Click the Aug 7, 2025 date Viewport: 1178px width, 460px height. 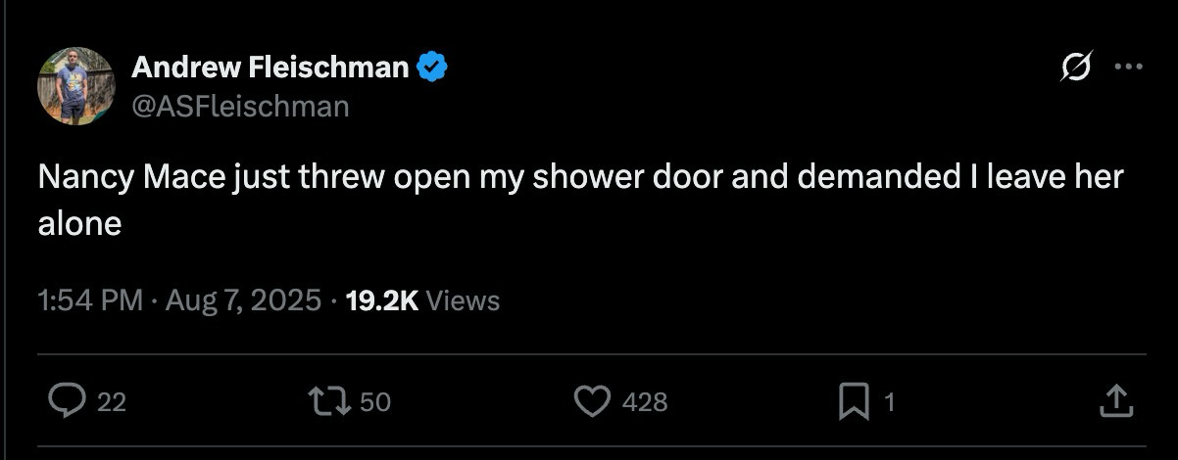pyautogui.click(x=243, y=300)
